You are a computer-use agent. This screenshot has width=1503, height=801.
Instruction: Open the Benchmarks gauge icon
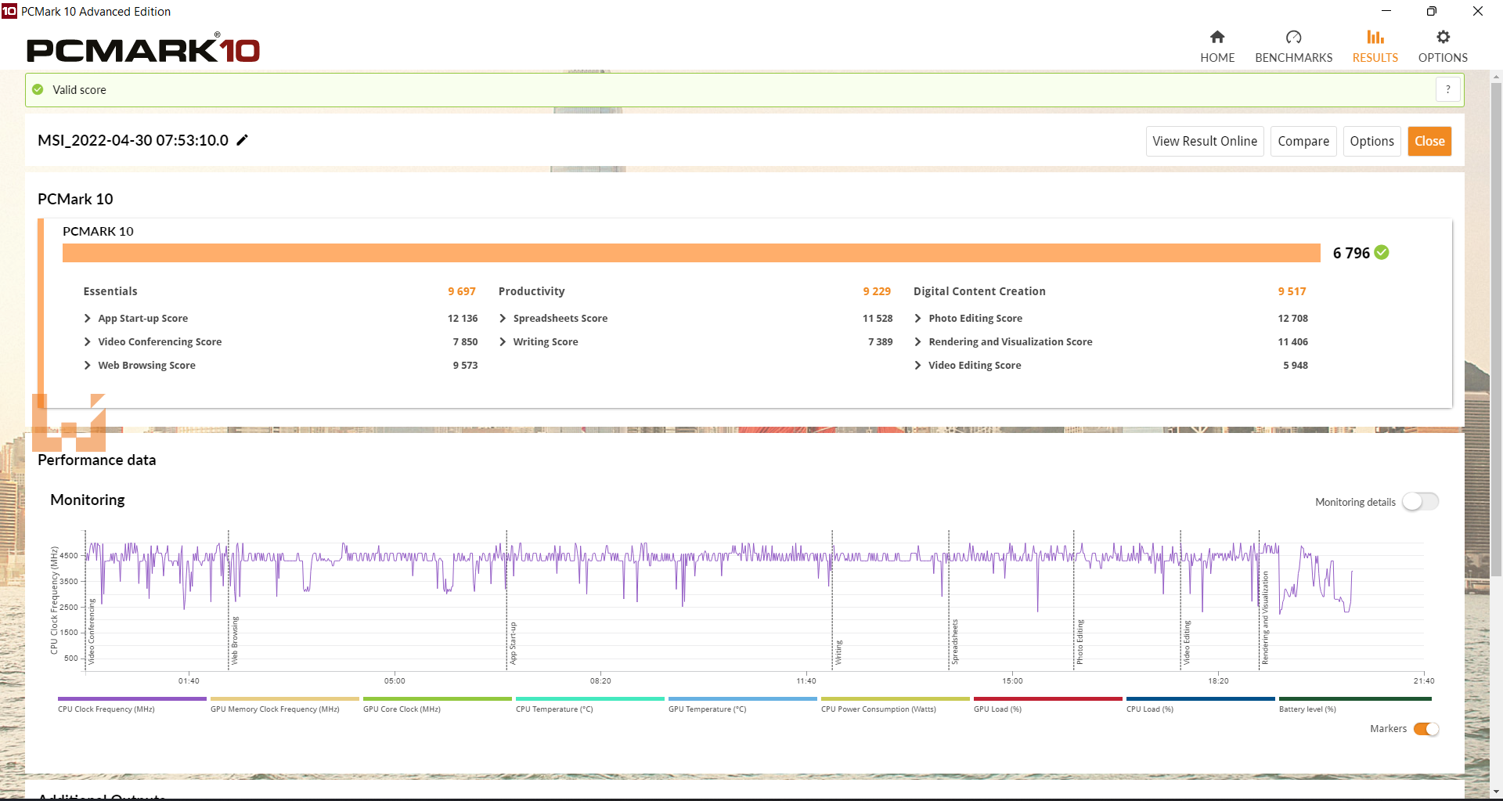tap(1293, 38)
